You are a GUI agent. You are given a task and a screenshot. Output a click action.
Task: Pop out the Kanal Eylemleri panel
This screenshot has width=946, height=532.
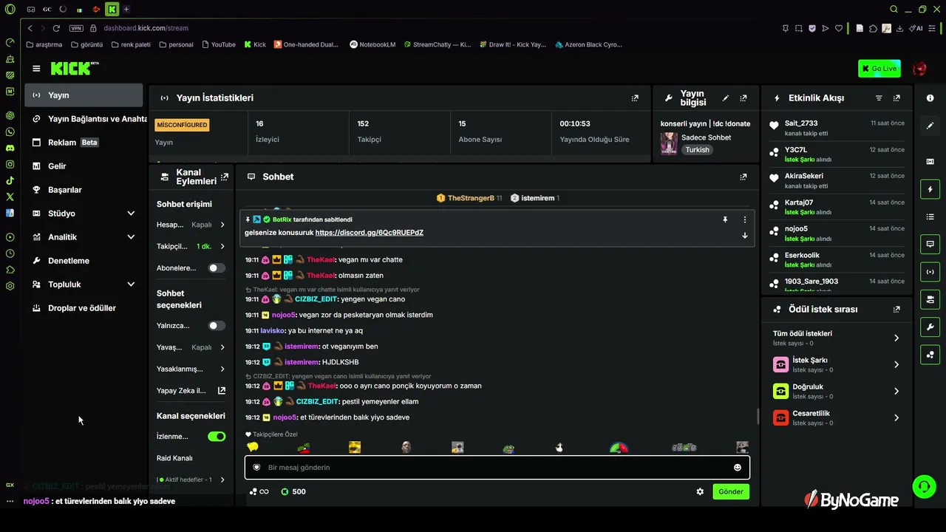(225, 177)
